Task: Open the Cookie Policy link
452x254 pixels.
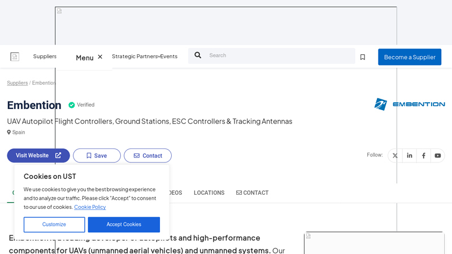Action: click(90, 207)
